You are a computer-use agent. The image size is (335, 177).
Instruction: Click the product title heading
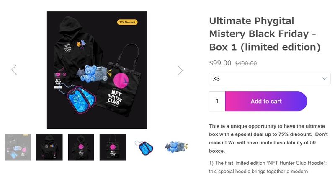pyautogui.click(x=265, y=34)
